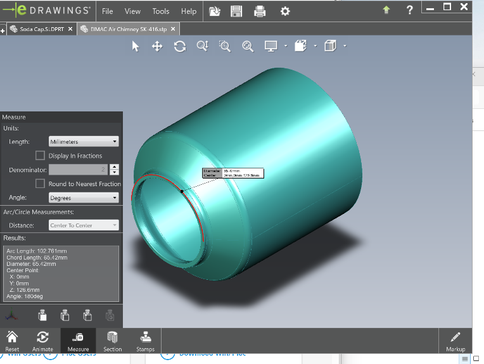484x364 pixels.
Task: Click the Reset home button
Action: [12, 341]
